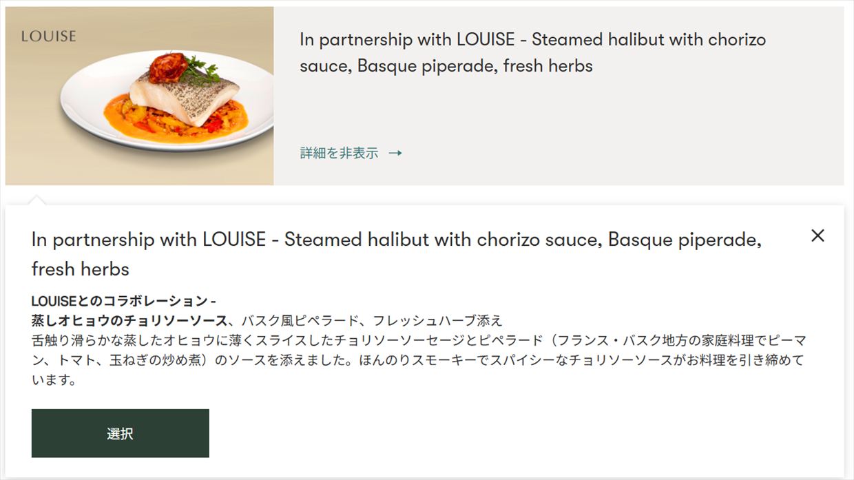Click the bold 蒸しオヒョウのチョリソーソース text

tap(129, 320)
